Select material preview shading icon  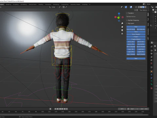tap(143, 7)
